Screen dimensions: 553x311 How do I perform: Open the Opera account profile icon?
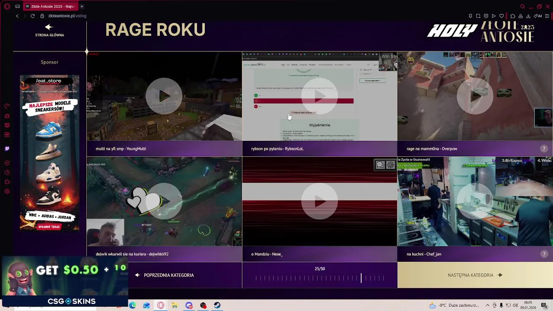pyautogui.click(x=521, y=16)
